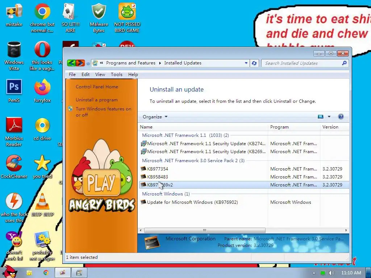Viewport: 371px width, 278px height.
Task: Select Update for Microsoft Windows (KB976902)
Action: coord(244,202)
